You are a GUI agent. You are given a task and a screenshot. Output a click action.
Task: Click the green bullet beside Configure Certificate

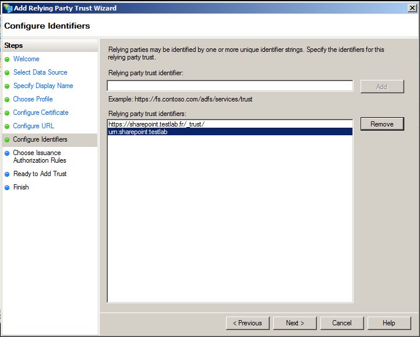[x=7, y=113]
